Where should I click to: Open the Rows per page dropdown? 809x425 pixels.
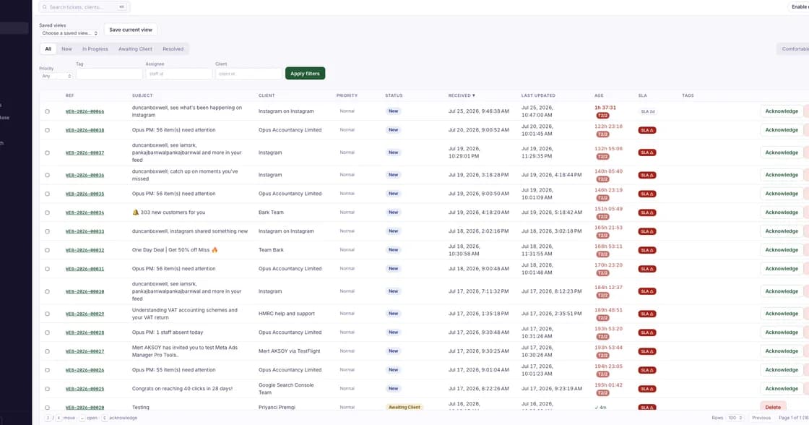click(735, 418)
